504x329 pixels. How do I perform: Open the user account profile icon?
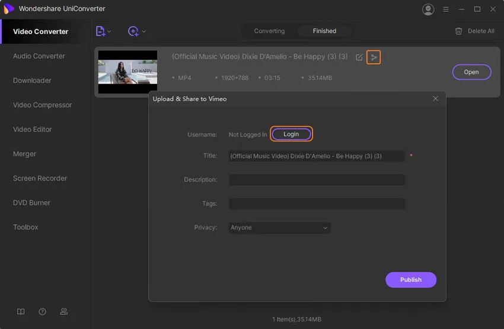click(428, 9)
